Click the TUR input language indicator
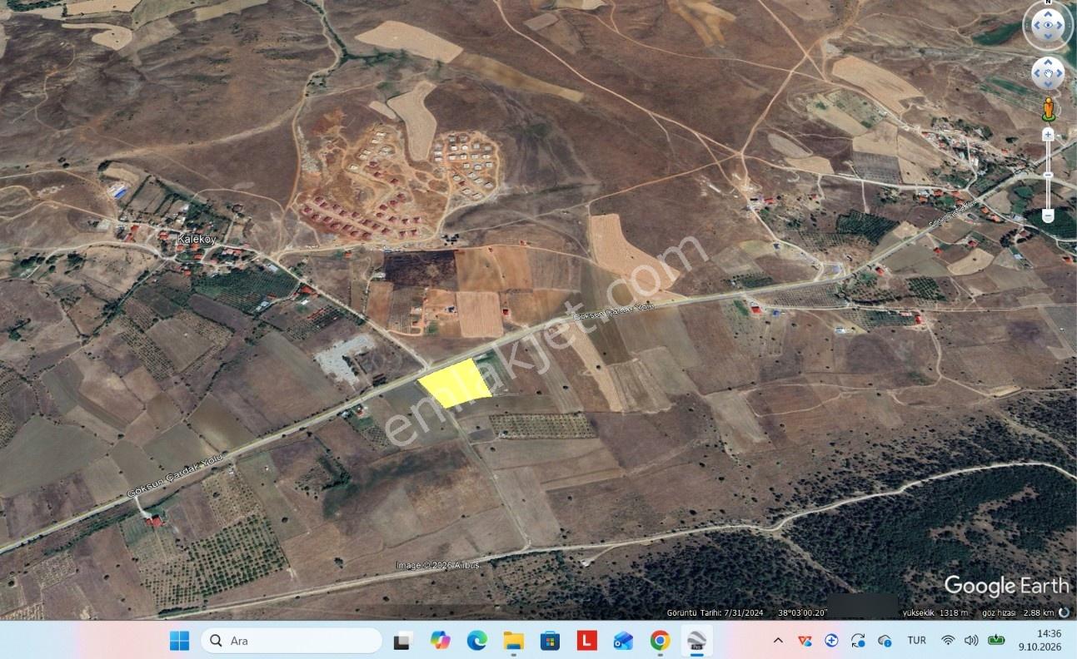This screenshot has width=1077, height=659. coord(916,641)
